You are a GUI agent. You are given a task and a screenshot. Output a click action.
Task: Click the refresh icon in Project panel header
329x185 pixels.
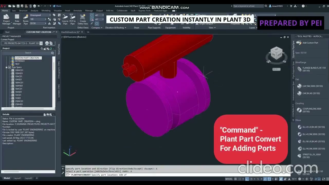coord(51,49)
